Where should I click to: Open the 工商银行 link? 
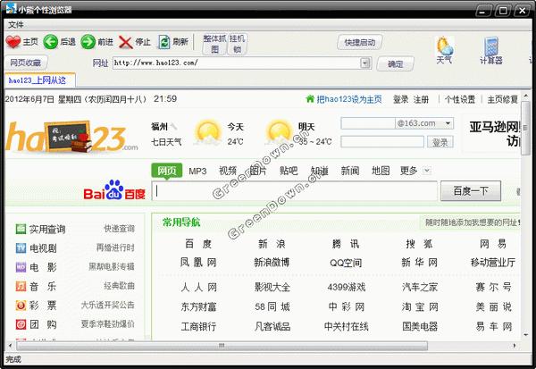coord(198,326)
